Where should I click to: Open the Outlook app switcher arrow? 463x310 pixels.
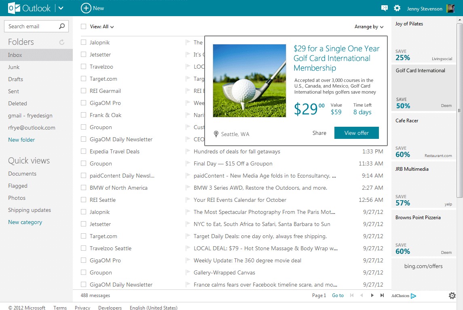61,8
